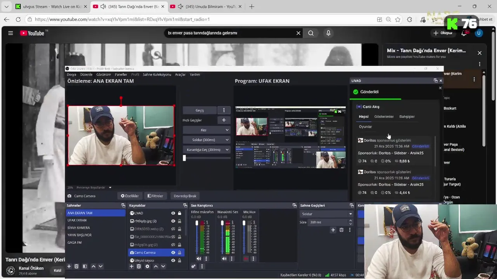Add a new scene in Sahneler panel
The height and width of the screenshot is (279, 497).
pyautogui.click(x=69, y=266)
